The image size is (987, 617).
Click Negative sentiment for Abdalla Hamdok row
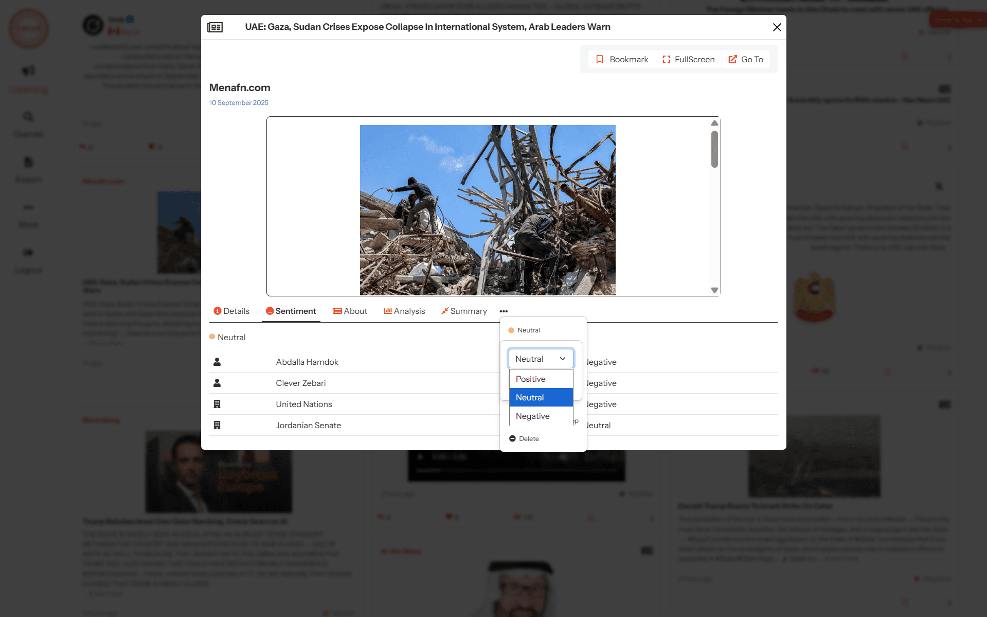601,362
